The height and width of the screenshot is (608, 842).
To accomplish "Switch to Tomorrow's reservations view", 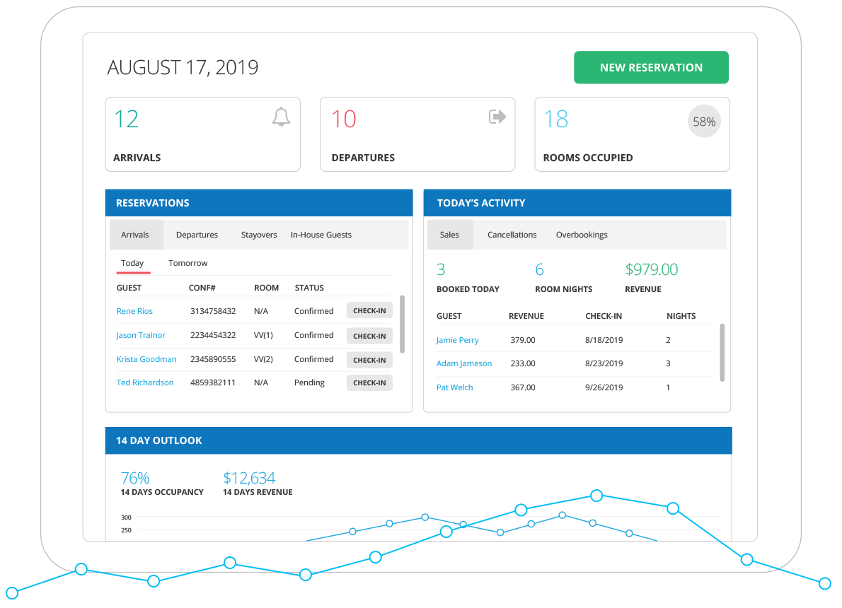I will point(188,262).
